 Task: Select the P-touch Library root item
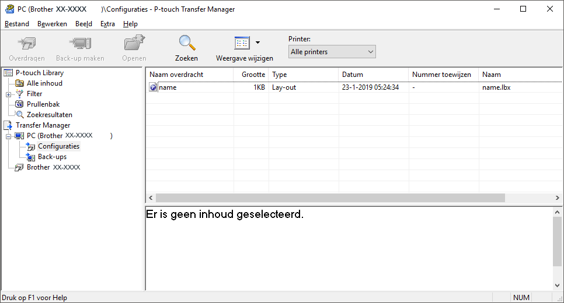tap(40, 72)
